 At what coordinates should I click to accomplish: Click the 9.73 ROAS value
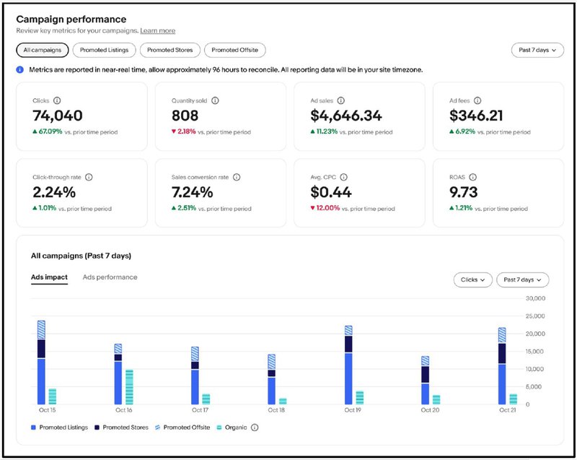(x=463, y=192)
